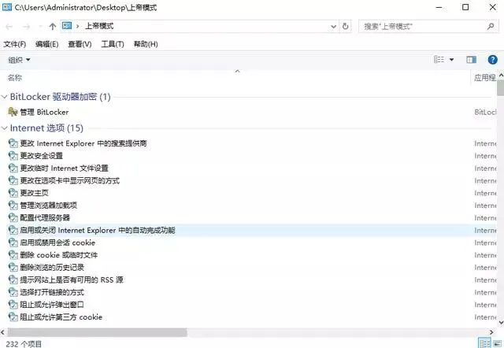504x348 pixels.
Task: Open address bar history dropdown
Action: (x=334, y=27)
